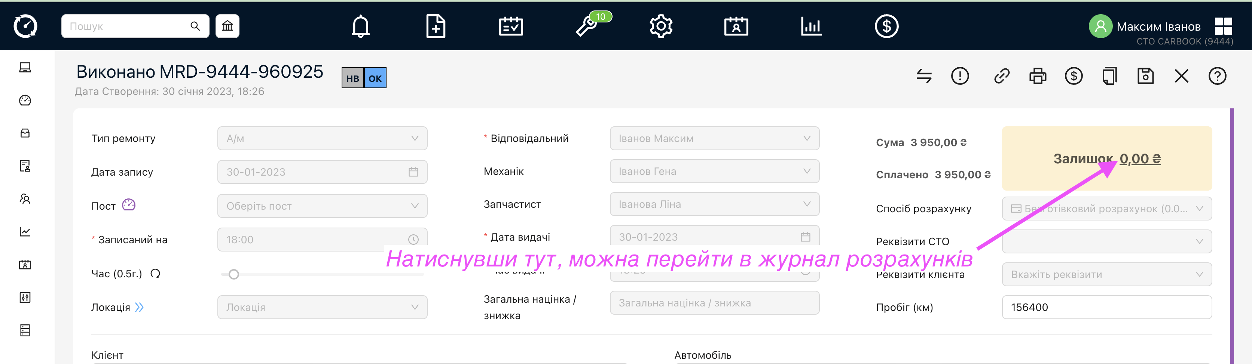1252x364 pixels.
Task: Click the print order icon
Action: coord(1038,76)
